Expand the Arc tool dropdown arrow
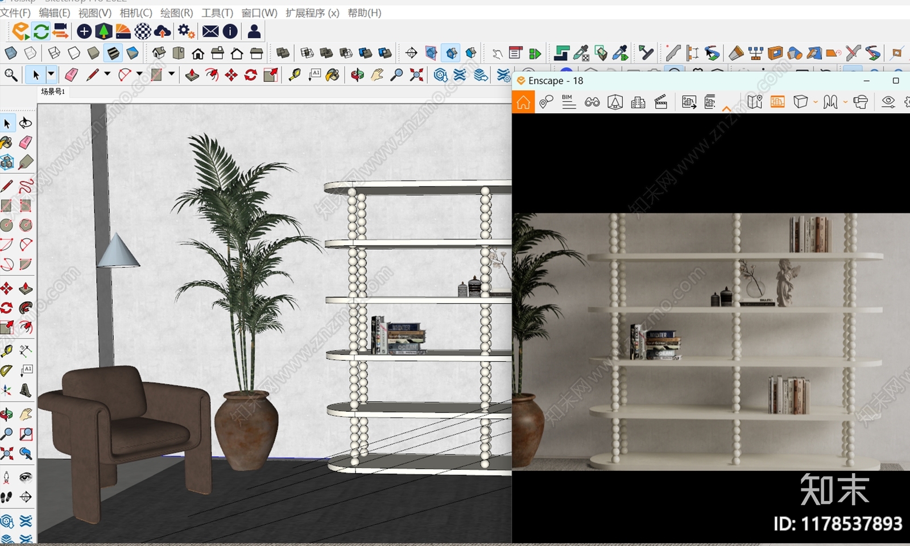This screenshot has height=546, width=910. (139, 74)
